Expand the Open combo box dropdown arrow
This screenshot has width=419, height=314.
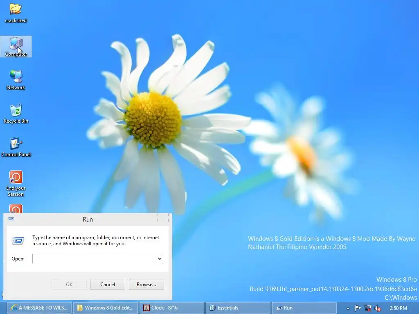click(x=160, y=258)
